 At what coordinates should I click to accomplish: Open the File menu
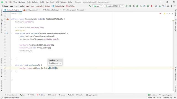(x=6, y=2)
